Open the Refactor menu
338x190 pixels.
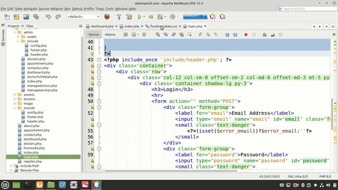click(x=57, y=9)
